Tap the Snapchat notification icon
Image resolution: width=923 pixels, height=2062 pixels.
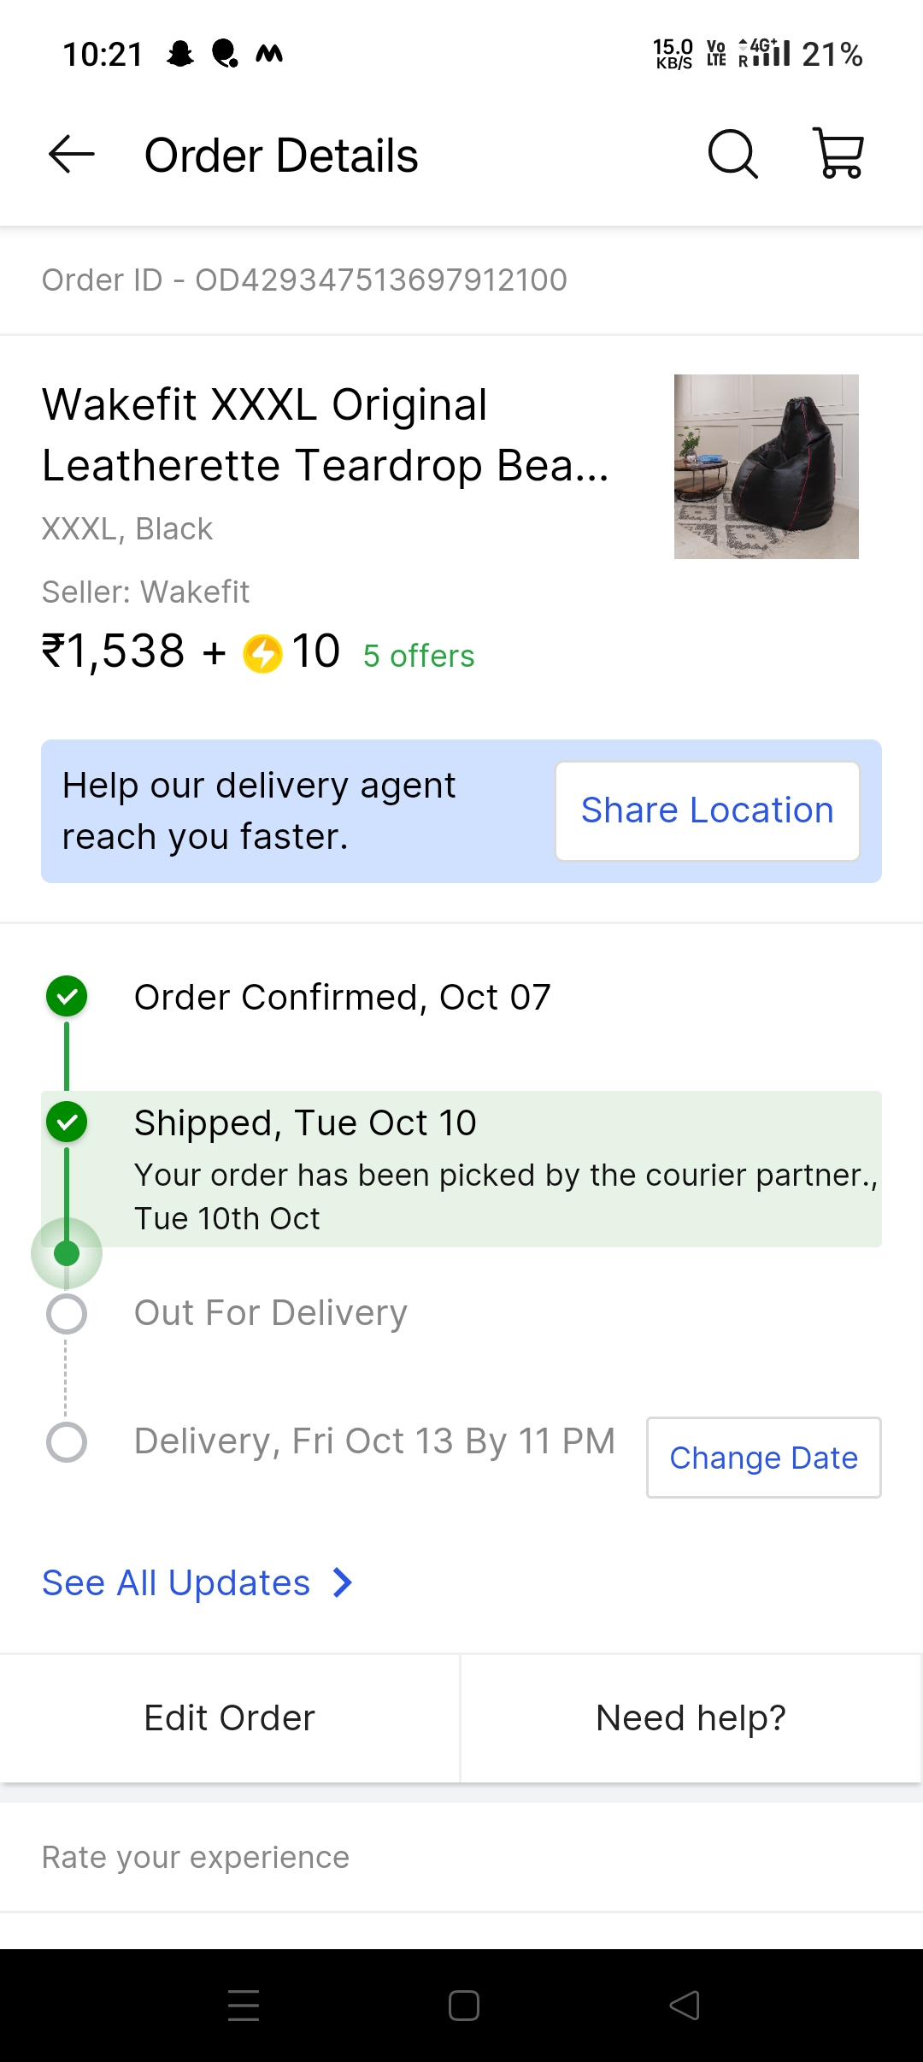point(179,55)
